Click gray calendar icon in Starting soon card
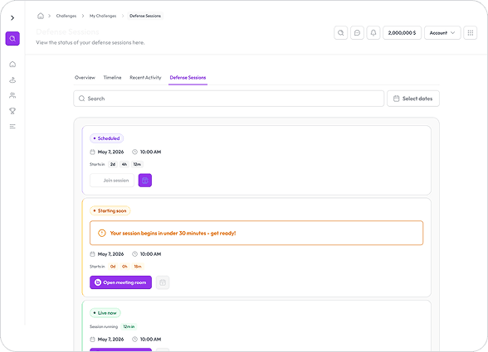This screenshot has width=488, height=352. pos(163,282)
